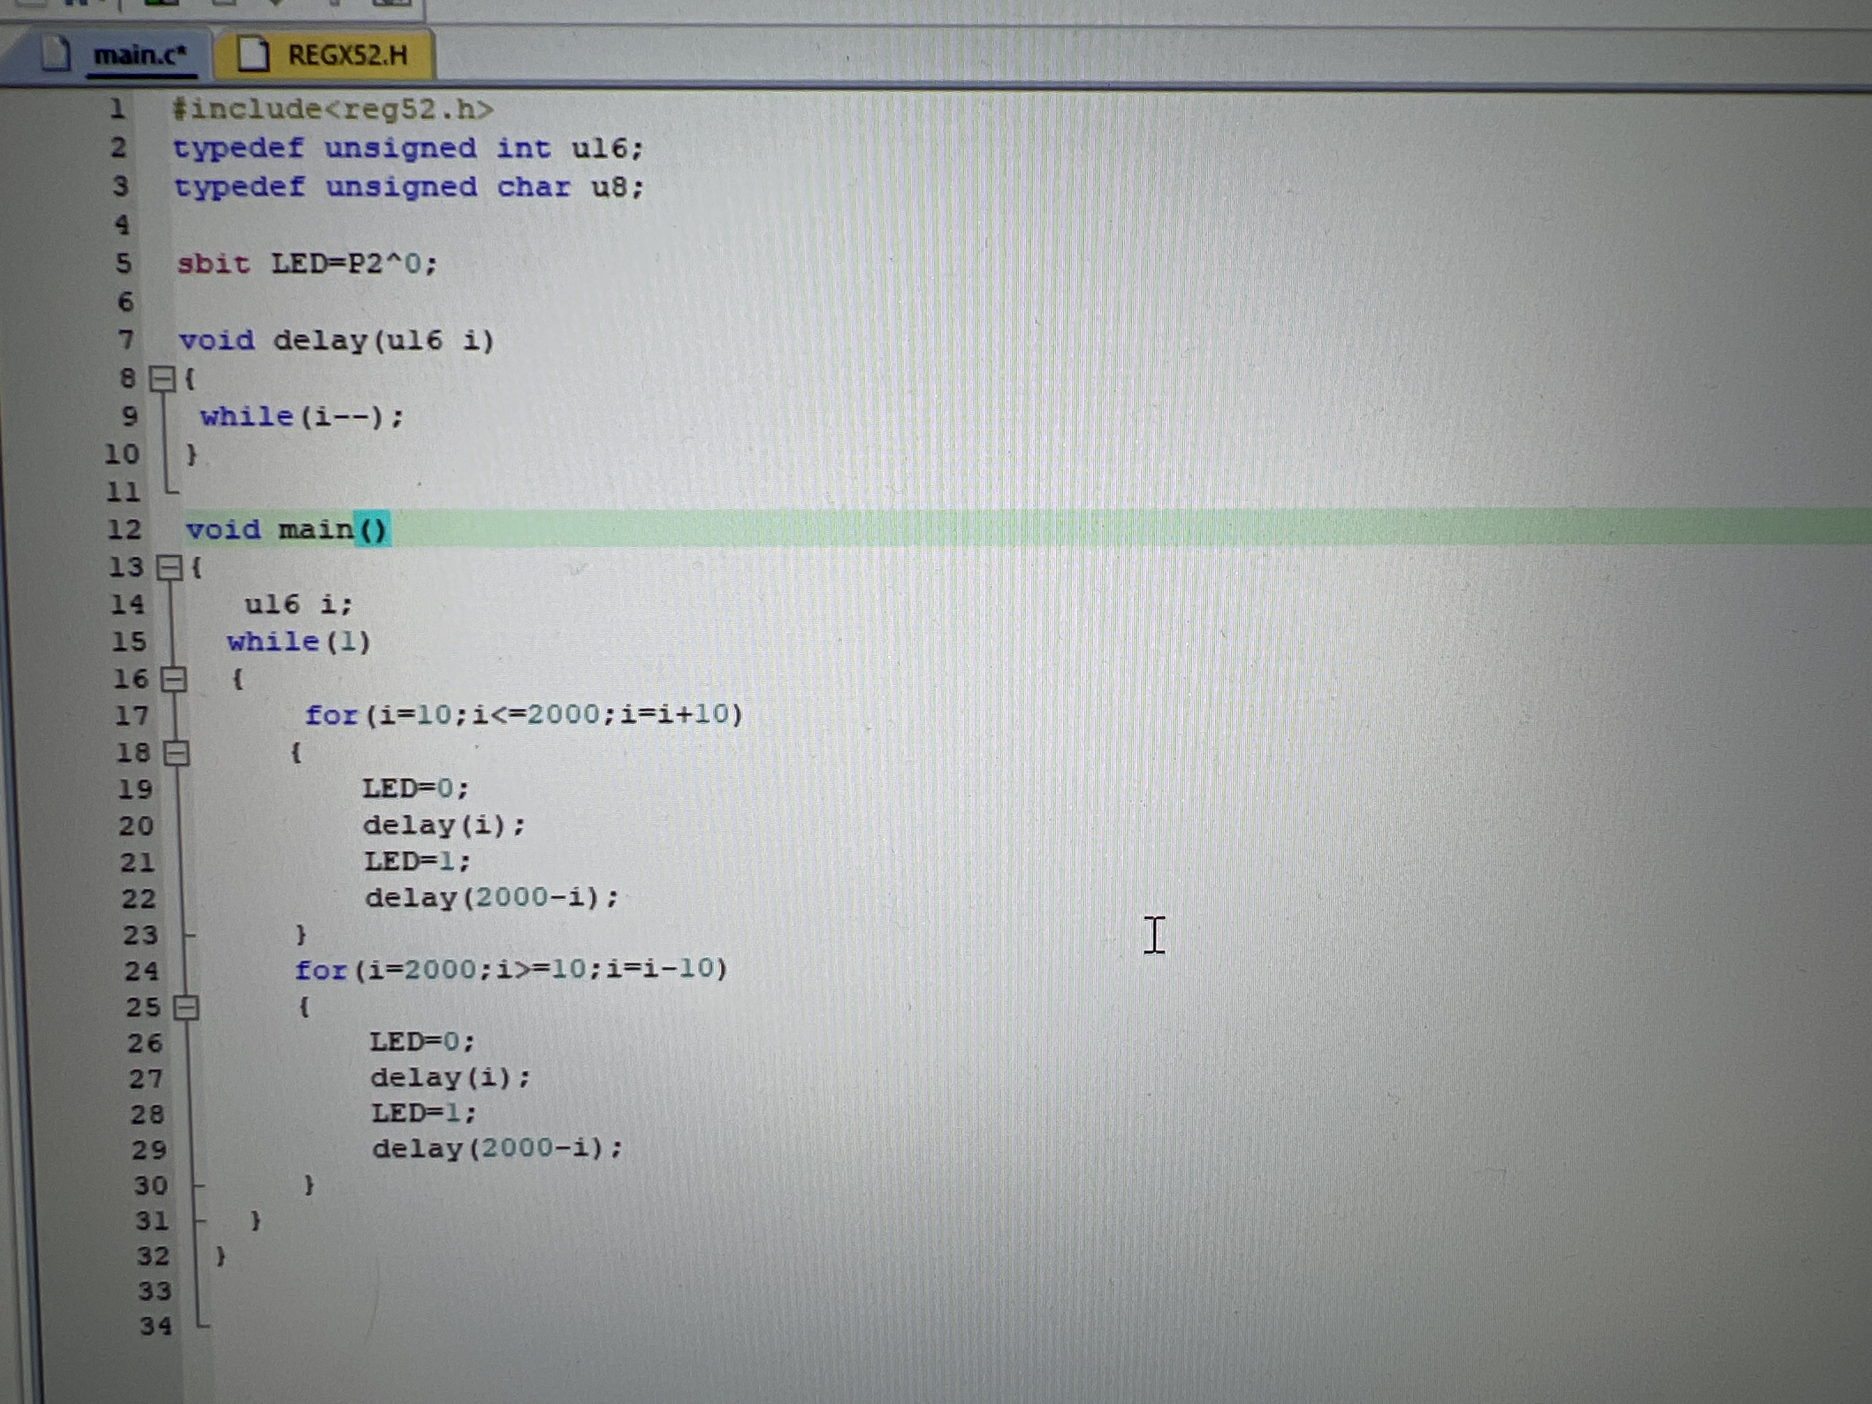The height and width of the screenshot is (1404, 1872).
Task: Click the for(i=10;i<=2000;i=i+10) line
Action: point(523,715)
